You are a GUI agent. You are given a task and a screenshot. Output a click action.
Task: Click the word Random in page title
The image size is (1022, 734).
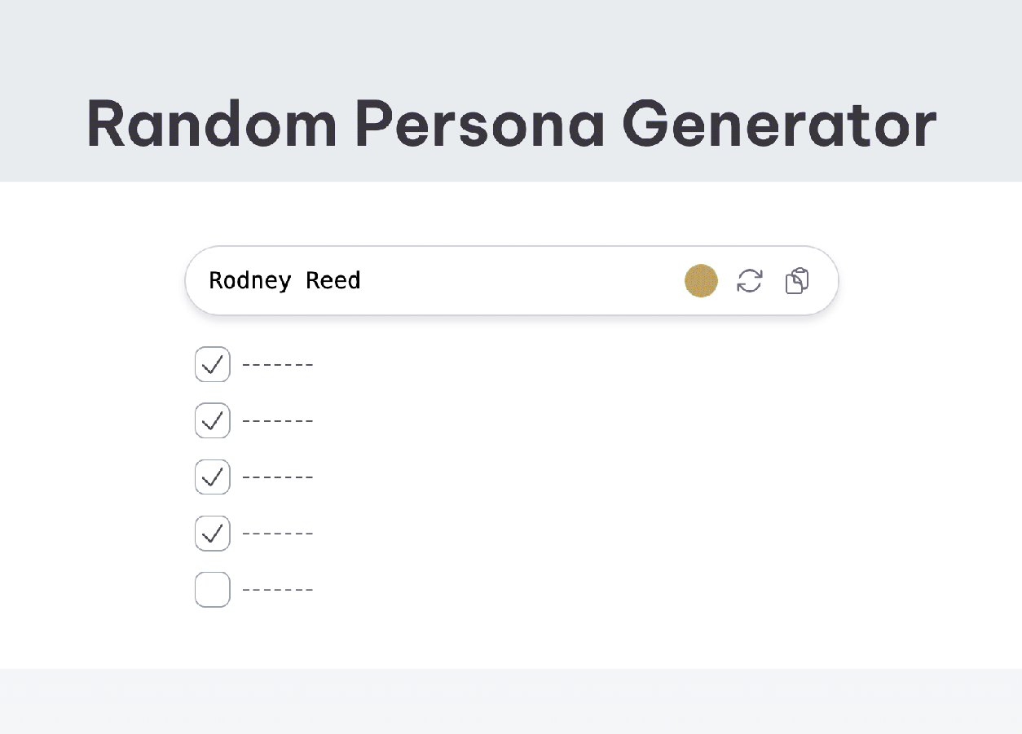[x=211, y=124]
